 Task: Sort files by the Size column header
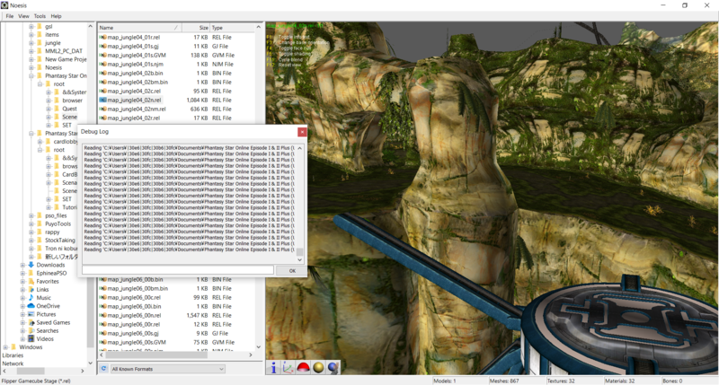tap(196, 28)
